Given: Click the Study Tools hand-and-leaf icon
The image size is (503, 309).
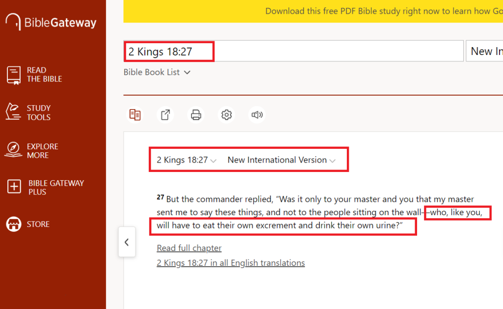Looking at the screenshot, I should click(13, 112).
